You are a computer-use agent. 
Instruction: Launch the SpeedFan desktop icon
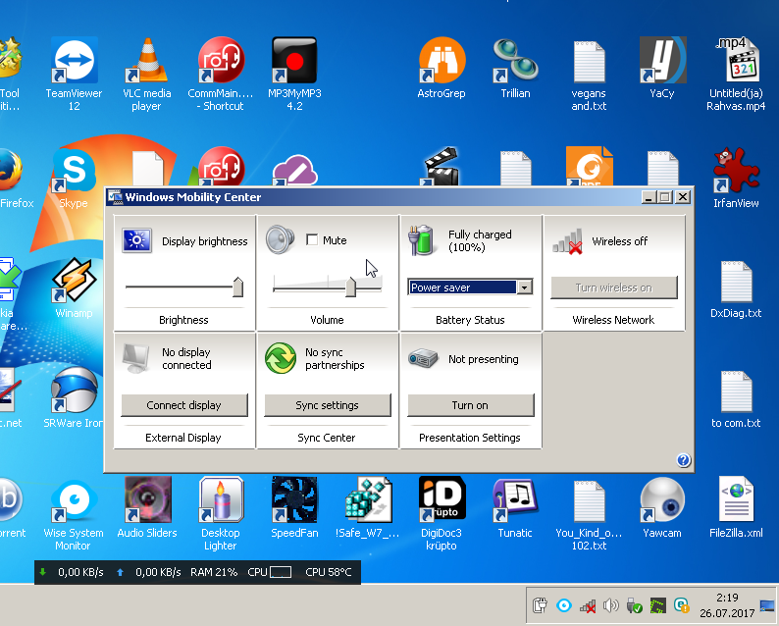click(x=295, y=499)
